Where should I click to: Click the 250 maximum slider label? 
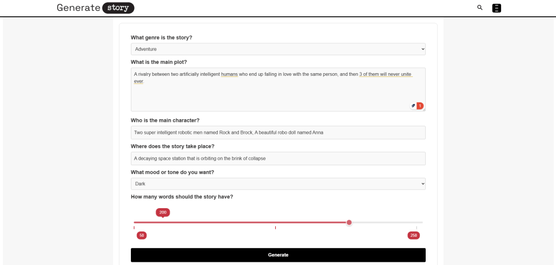pyautogui.click(x=413, y=235)
